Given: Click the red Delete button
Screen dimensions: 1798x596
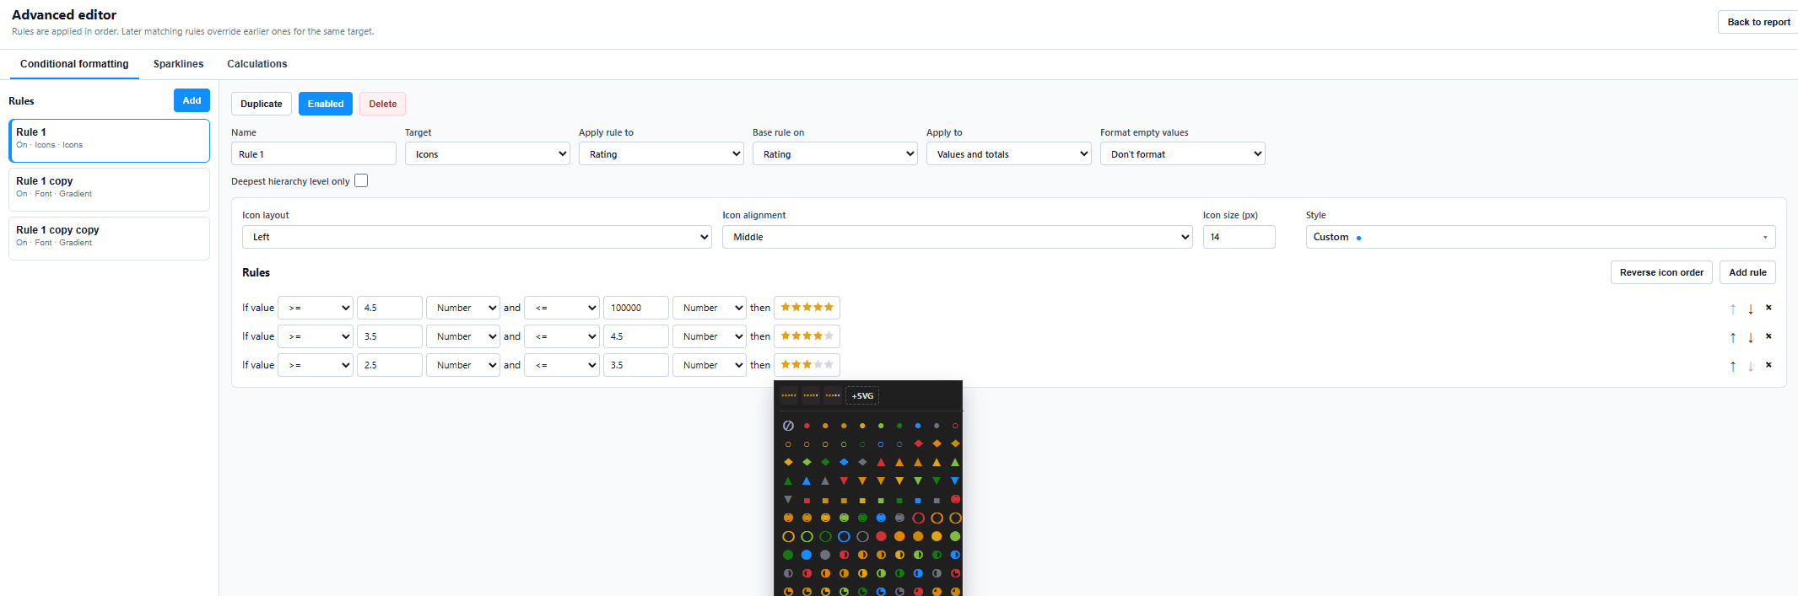Looking at the screenshot, I should tap(382, 104).
